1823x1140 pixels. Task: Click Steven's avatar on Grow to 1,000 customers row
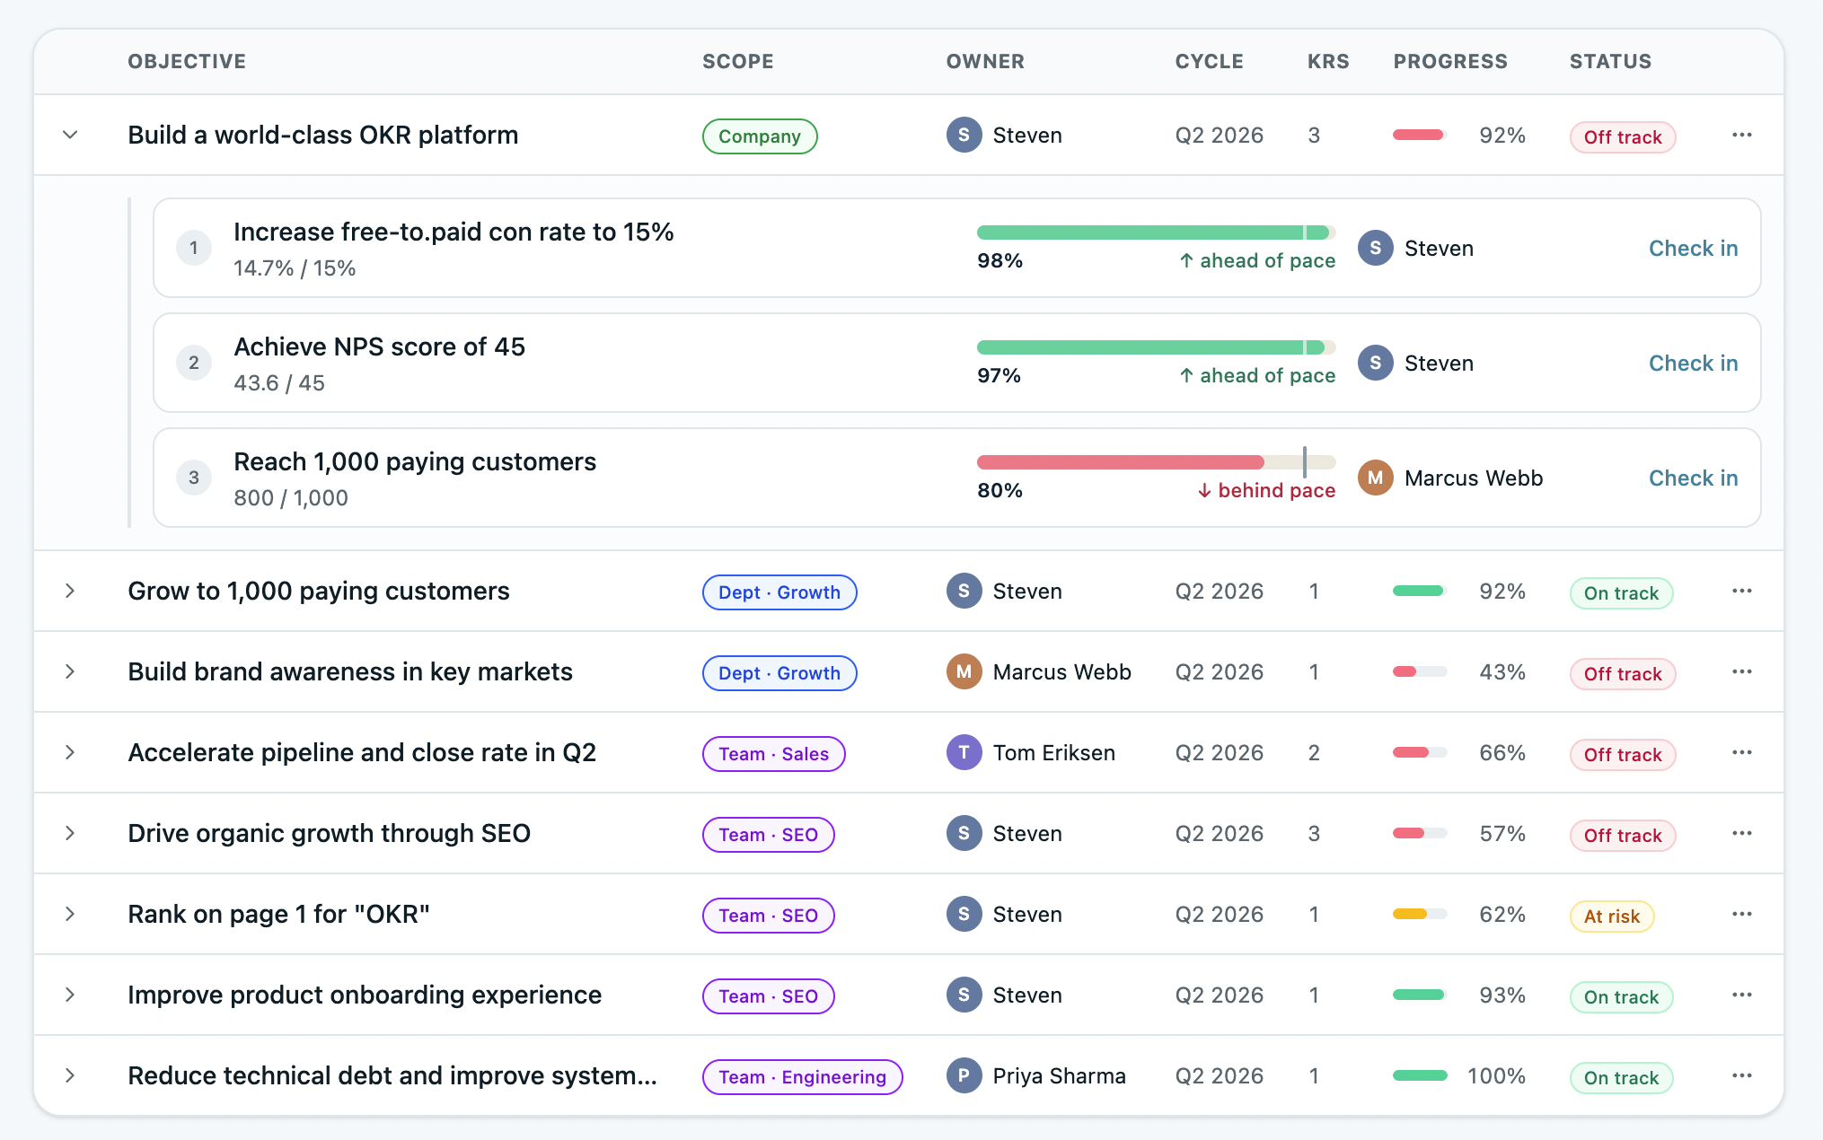click(964, 592)
